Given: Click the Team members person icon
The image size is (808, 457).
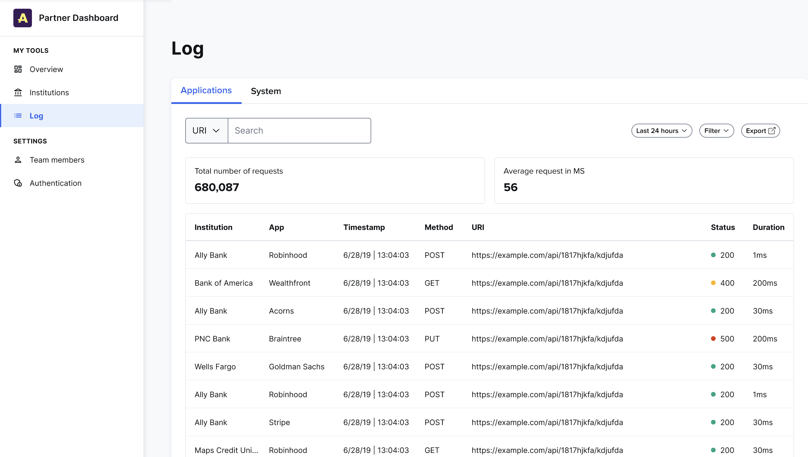Looking at the screenshot, I should click(x=18, y=160).
